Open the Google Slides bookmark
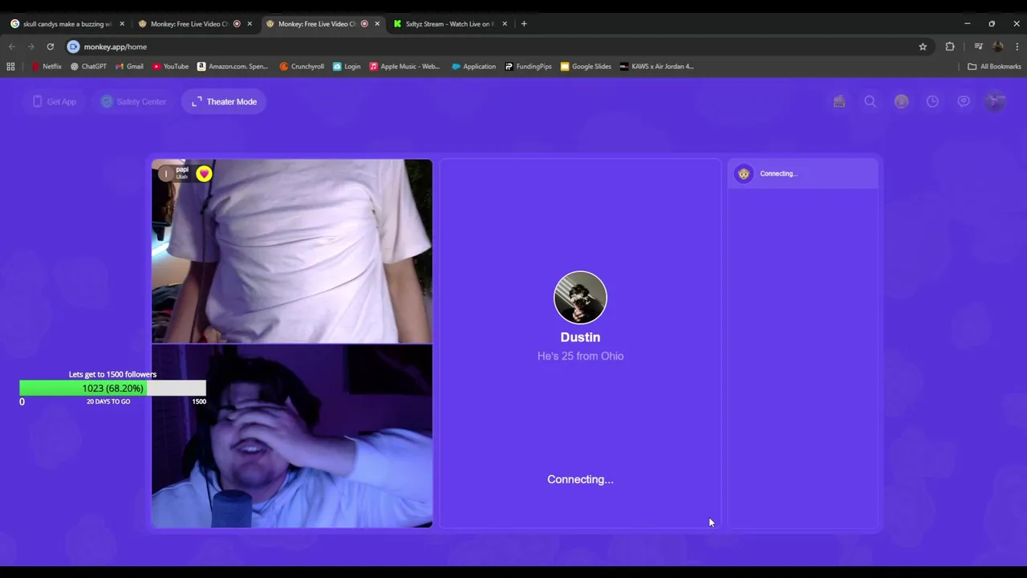 tap(586, 67)
